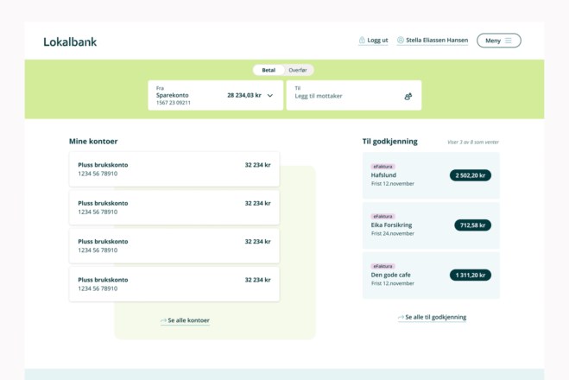Click the Logg ut link
569x380 pixels.
tap(377, 41)
